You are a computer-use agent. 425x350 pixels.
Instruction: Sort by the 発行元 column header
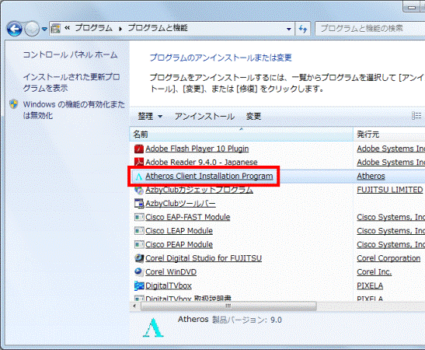[389, 134]
